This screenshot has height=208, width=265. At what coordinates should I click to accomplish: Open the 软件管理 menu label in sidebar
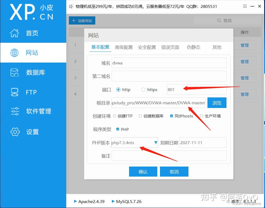[x=39, y=111]
